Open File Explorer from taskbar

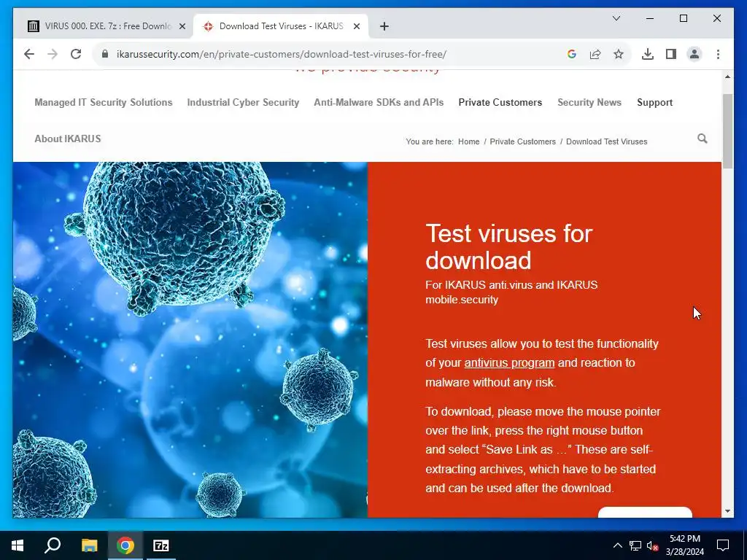(89, 545)
